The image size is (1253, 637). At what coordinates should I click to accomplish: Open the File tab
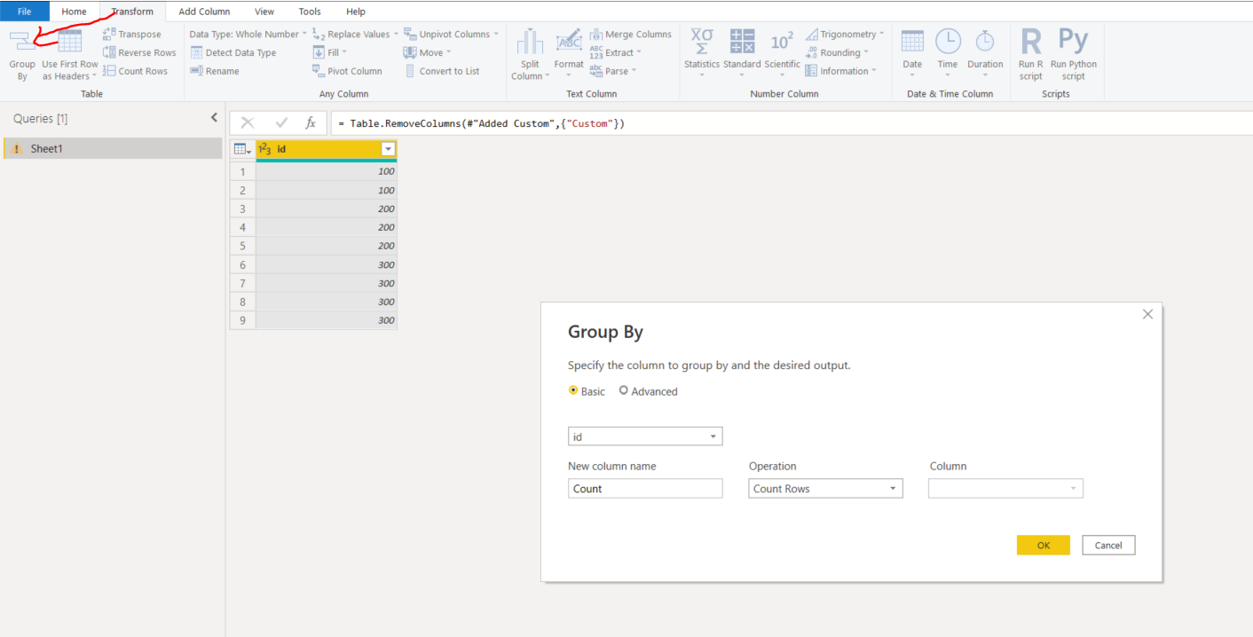tap(25, 12)
